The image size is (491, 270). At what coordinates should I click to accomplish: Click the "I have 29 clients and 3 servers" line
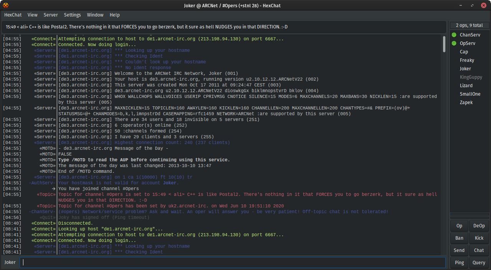(136, 137)
